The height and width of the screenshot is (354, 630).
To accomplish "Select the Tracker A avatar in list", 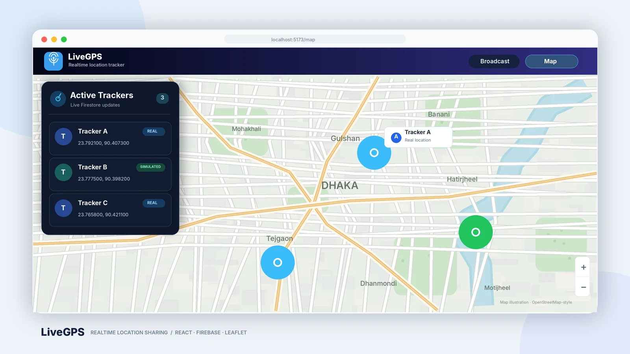I will pyautogui.click(x=63, y=136).
